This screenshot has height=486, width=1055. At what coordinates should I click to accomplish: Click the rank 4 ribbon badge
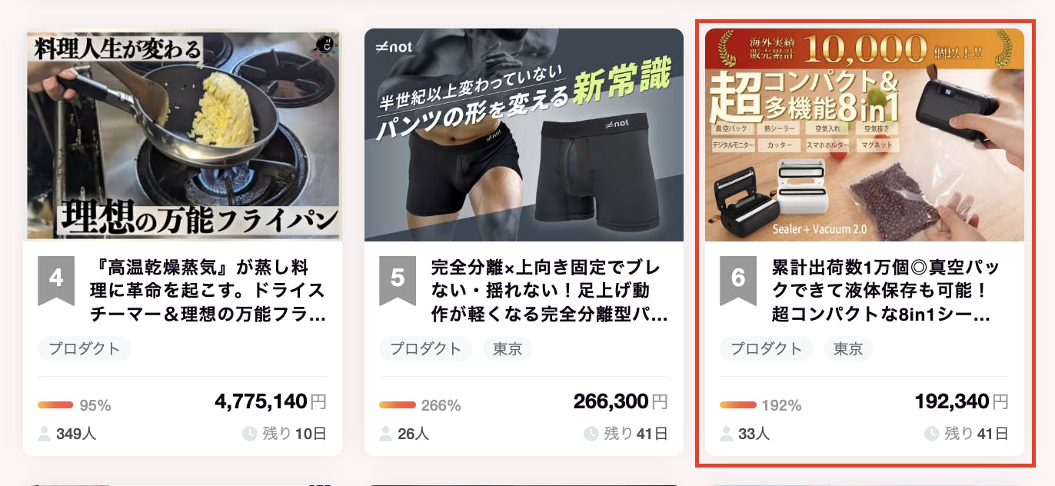point(56,280)
